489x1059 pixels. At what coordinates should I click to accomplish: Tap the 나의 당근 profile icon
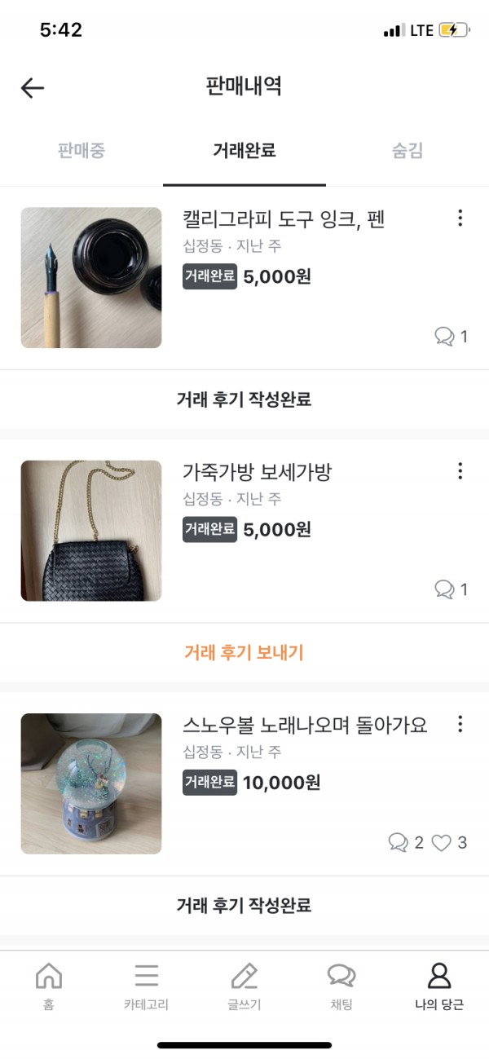click(439, 976)
